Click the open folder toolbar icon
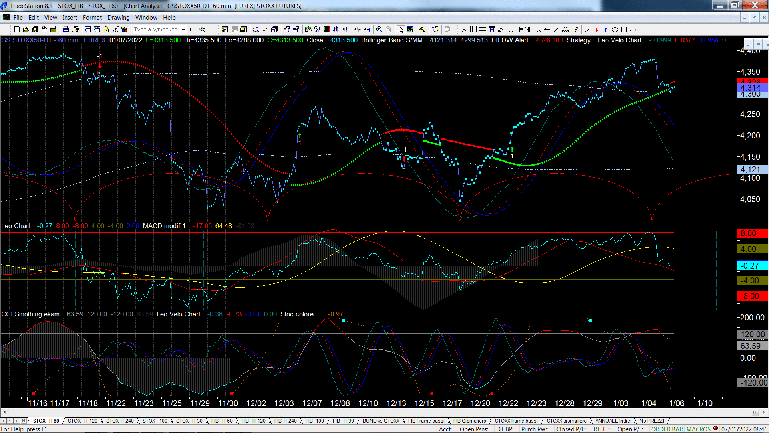This screenshot has width=769, height=433. [26, 29]
